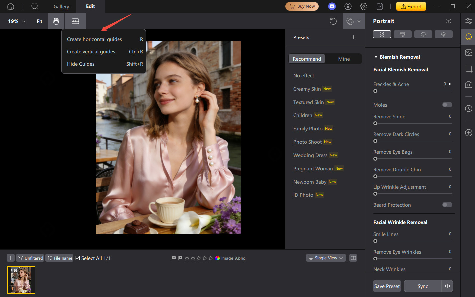Open the history clock panel
Screen dimensions: 475x297
coord(468,109)
